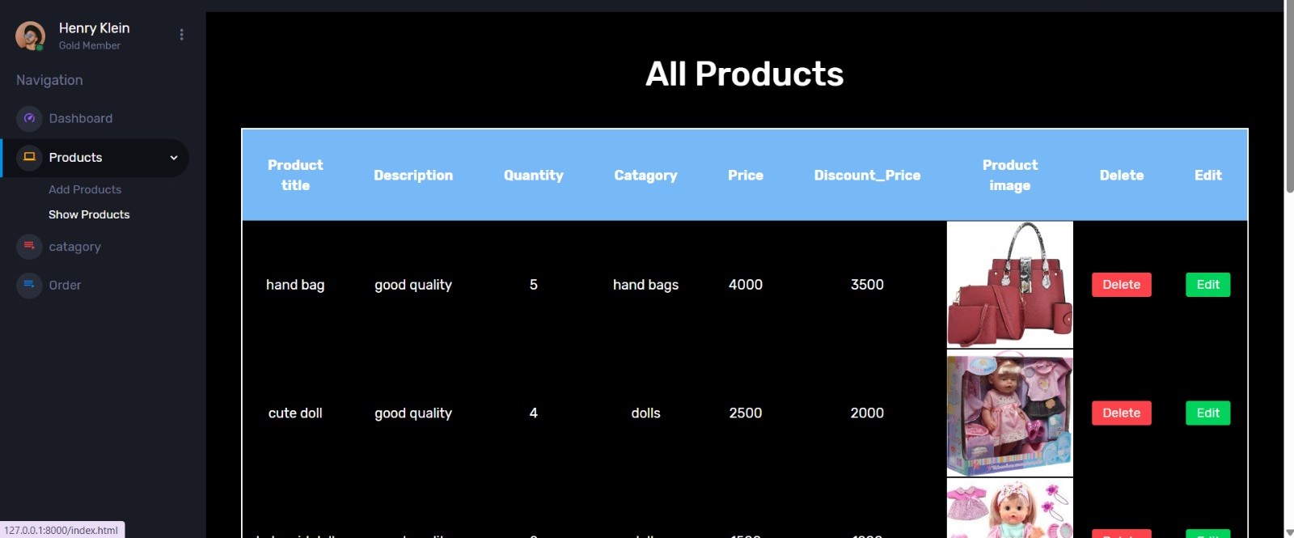Open the three-dot profile options menu
The height and width of the screenshot is (538, 1294).
click(181, 35)
